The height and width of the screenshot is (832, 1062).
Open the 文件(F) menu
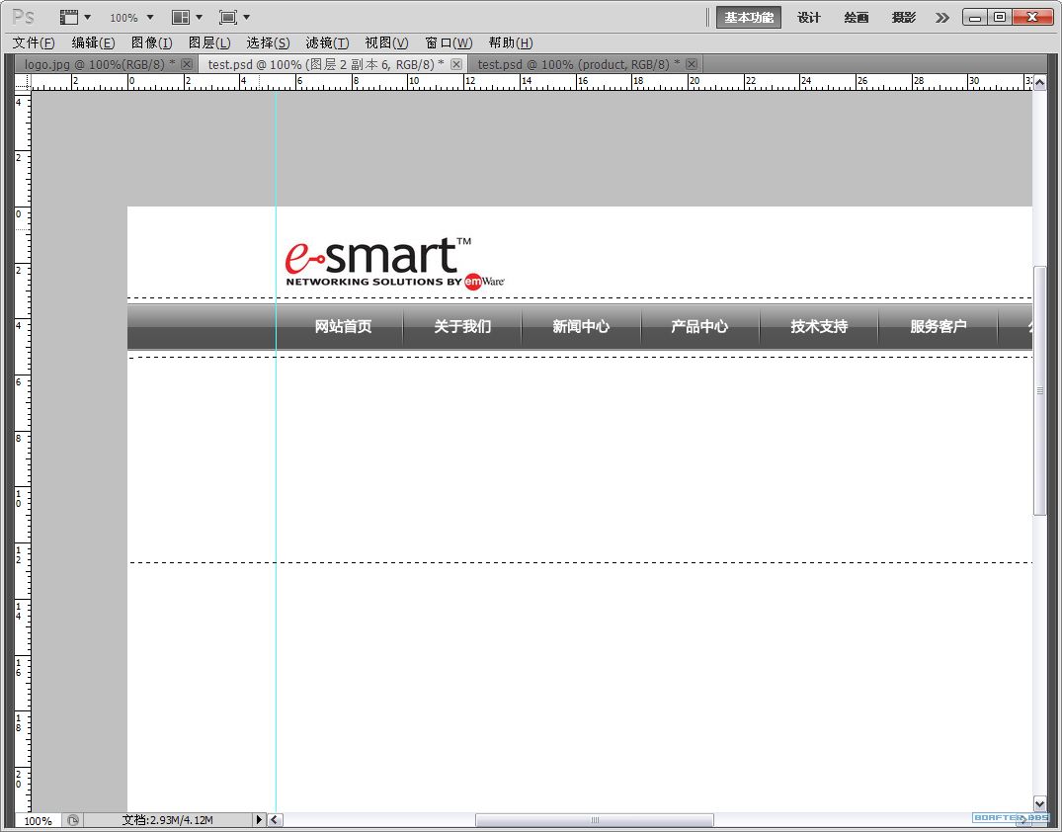point(34,42)
